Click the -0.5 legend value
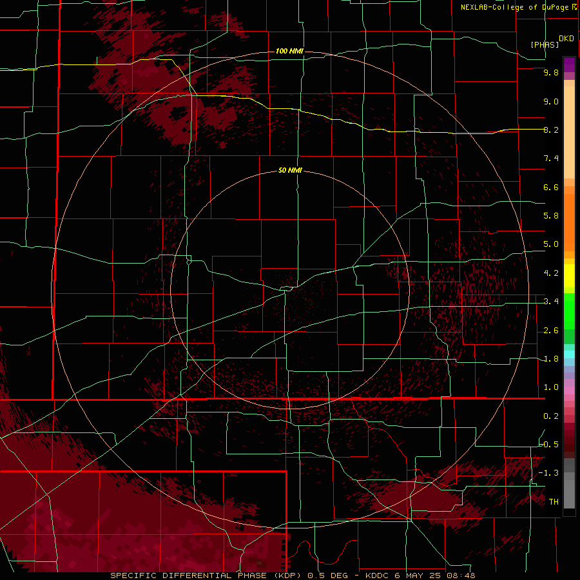Screen dimensions: 580x580 [549, 445]
